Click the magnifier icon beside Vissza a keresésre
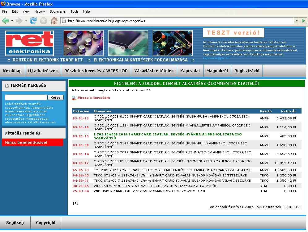 pos(74,98)
